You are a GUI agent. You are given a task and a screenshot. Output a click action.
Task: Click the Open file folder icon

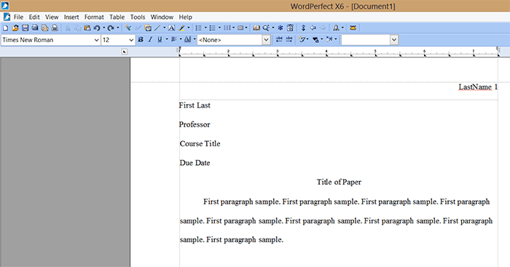(x=15, y=28)
